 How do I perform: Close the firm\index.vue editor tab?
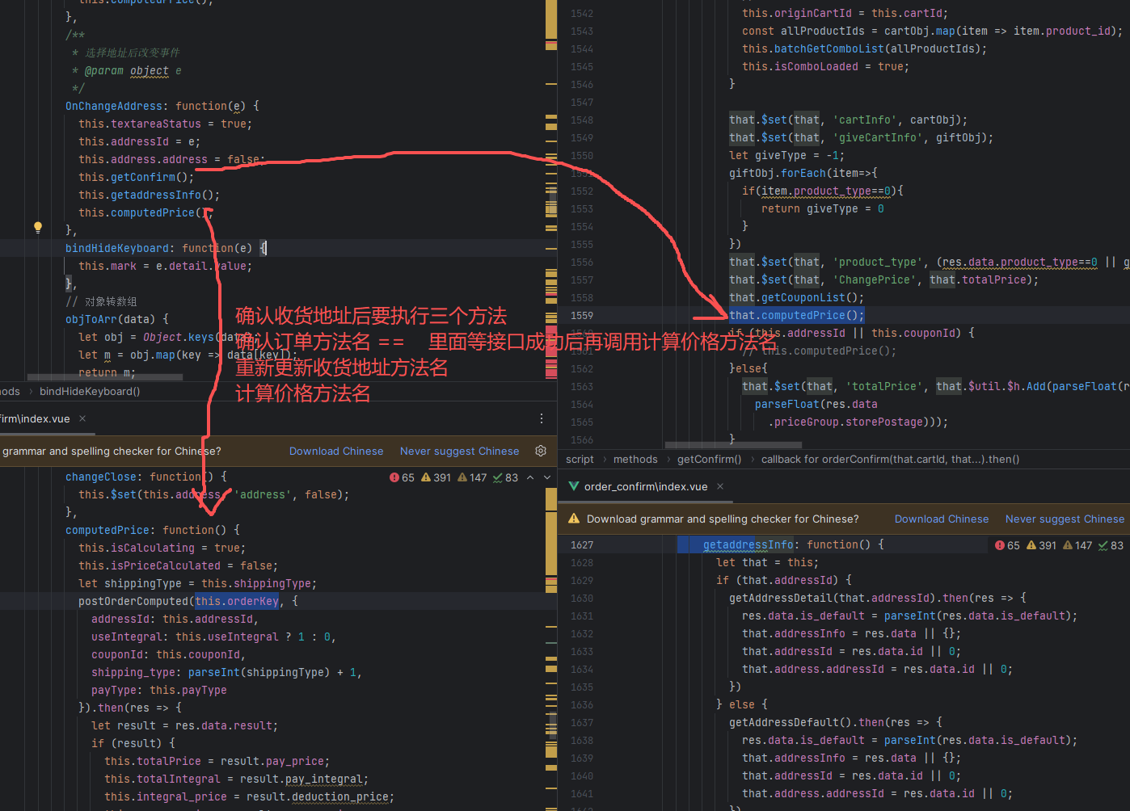[x=82, y=418]
